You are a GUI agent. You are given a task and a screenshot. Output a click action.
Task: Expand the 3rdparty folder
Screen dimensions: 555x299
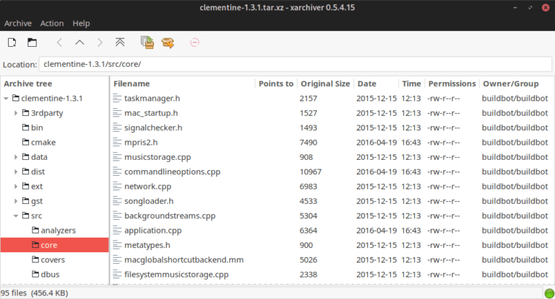pyautogui.click(x=16, y=113)
